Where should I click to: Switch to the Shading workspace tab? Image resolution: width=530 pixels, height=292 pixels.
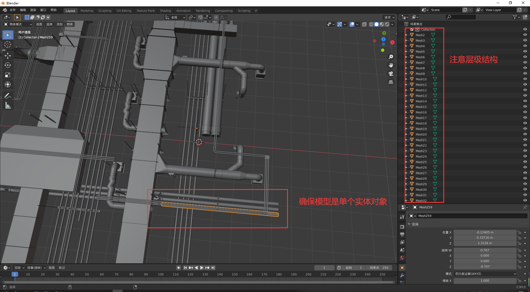click(165, 11)
